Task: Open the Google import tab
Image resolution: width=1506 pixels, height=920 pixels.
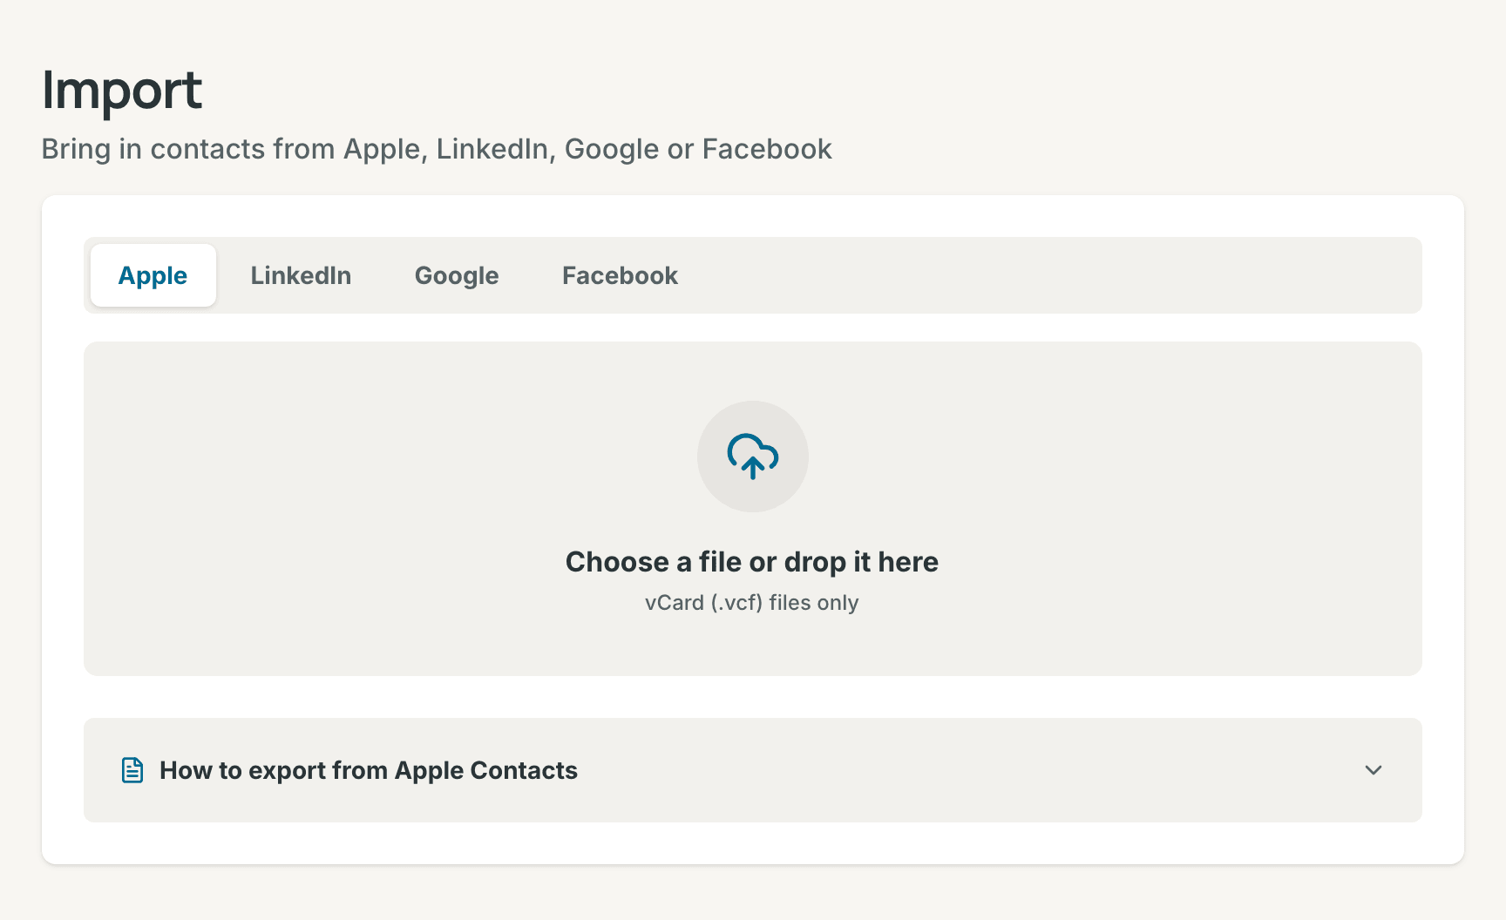Action: point(457,275)
